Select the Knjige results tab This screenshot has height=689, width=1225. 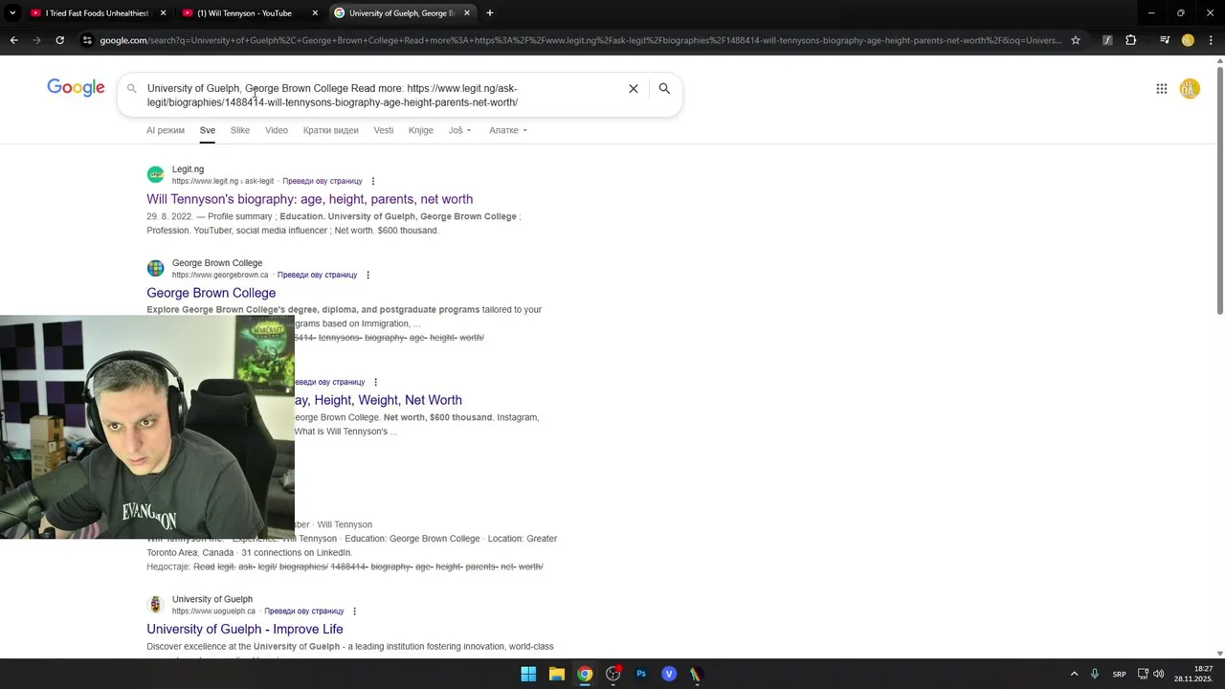coord(421,130)
